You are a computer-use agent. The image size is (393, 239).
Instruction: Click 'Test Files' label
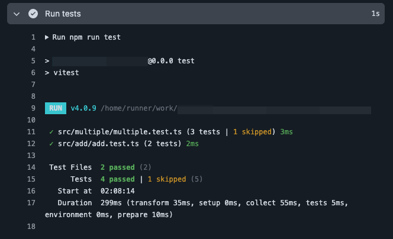tap(70, 167)
